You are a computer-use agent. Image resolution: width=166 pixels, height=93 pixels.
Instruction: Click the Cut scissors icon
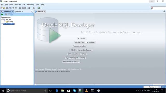tap(20, 8)
